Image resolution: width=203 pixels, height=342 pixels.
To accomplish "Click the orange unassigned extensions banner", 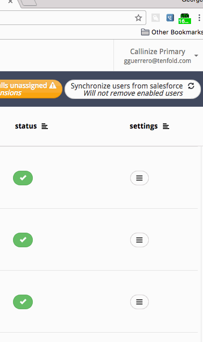I will (31, 89).
